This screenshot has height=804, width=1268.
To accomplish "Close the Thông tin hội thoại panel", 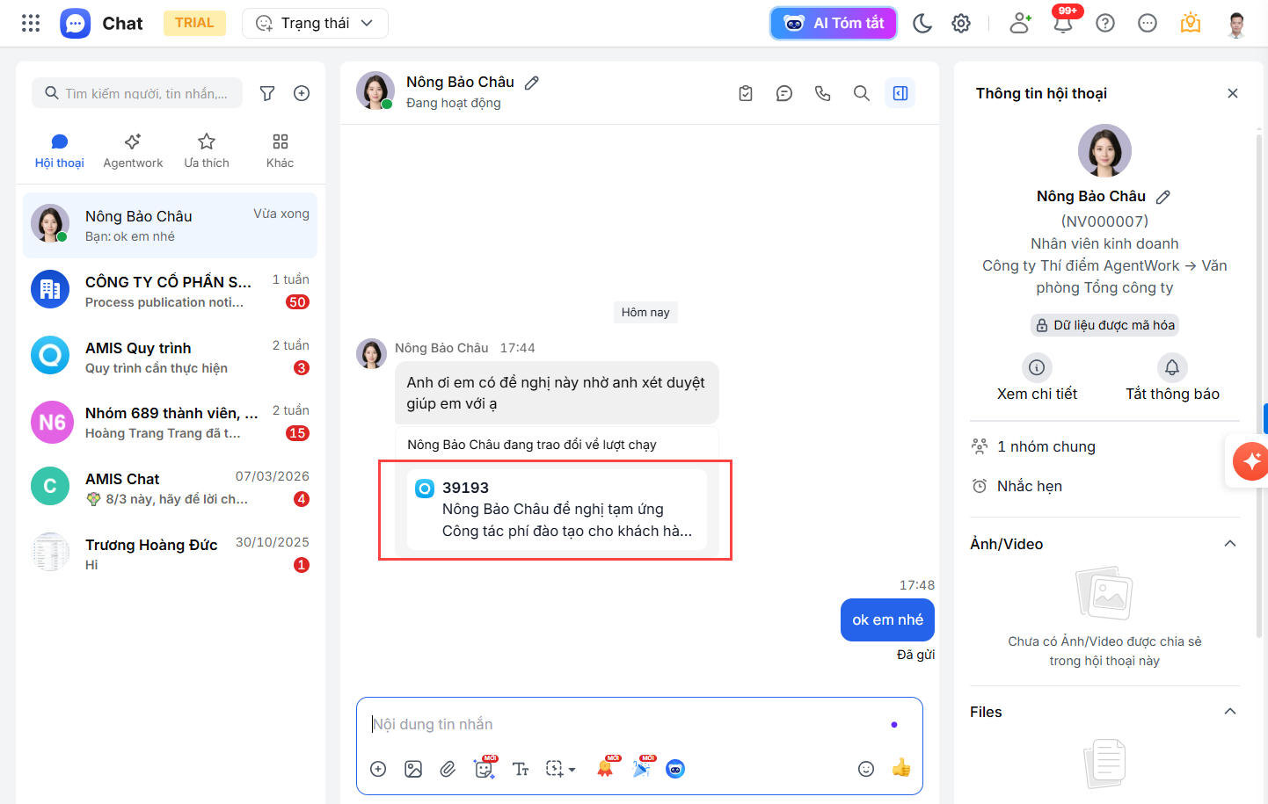I will click(1233, 93).
